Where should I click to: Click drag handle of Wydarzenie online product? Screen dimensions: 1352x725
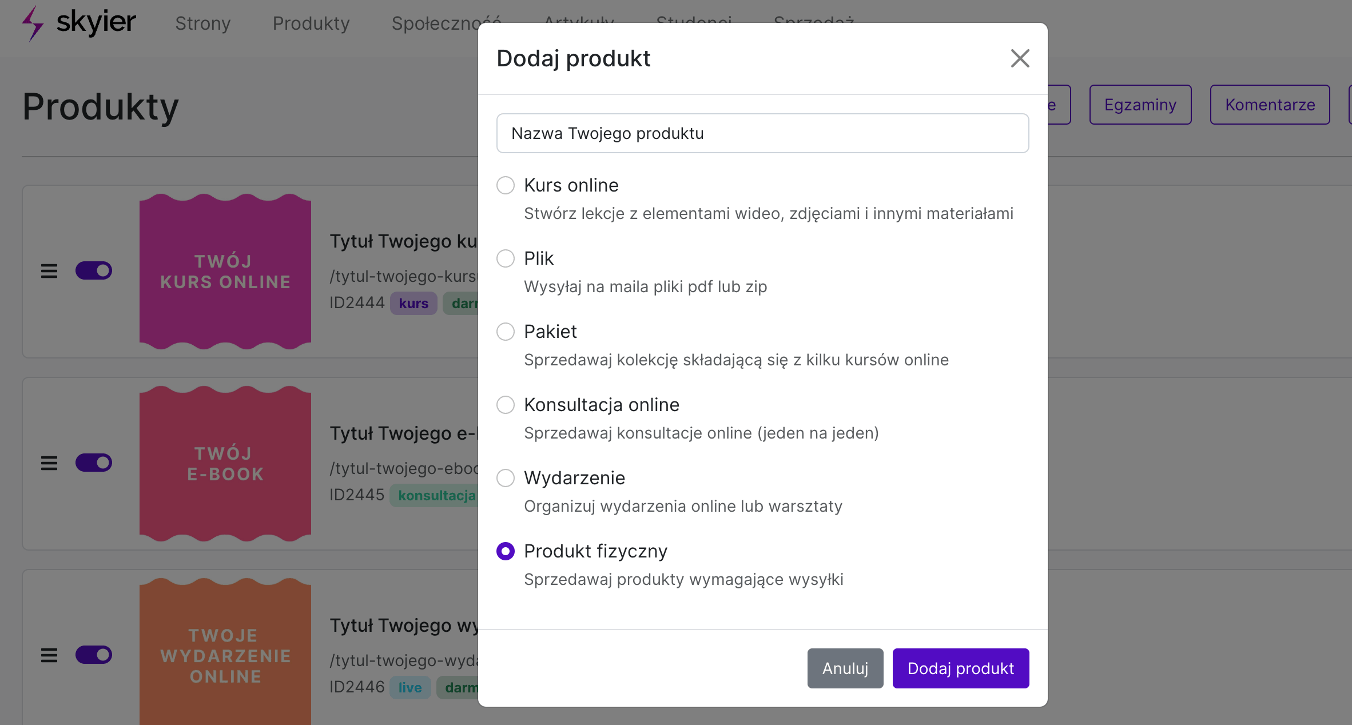tap(49, 655)
